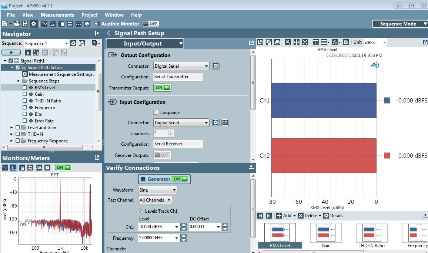Run the sequence with play button
428x253 pixels.
[11, 53]
